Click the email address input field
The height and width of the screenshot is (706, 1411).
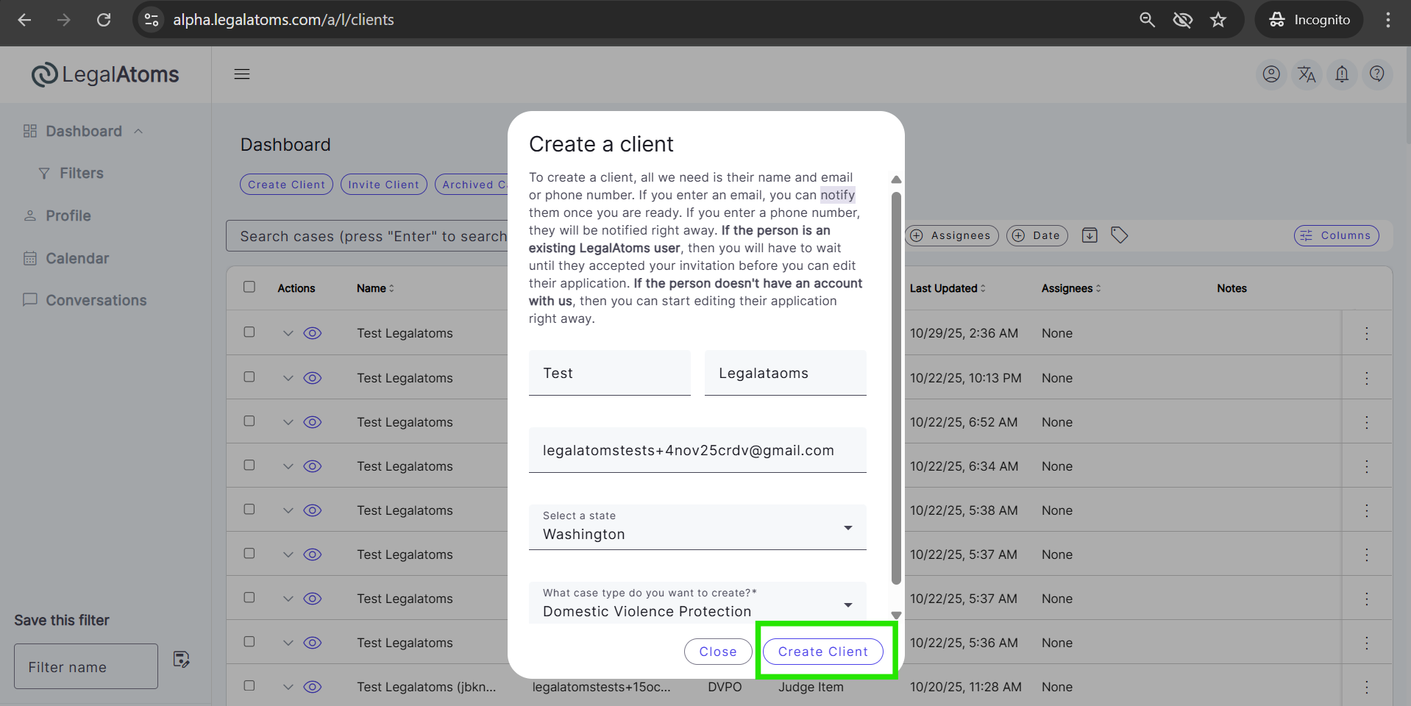[697, 450]
